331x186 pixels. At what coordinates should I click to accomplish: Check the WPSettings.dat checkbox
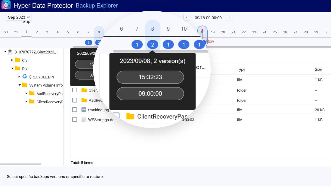coord(75,120)
